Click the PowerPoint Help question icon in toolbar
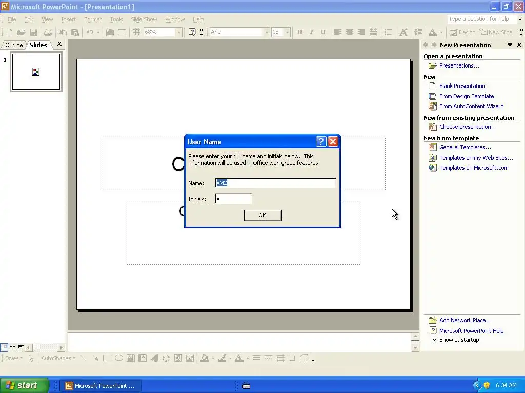Image resolution: width=525 pixels, height=393 pixels. pos(192,32)
